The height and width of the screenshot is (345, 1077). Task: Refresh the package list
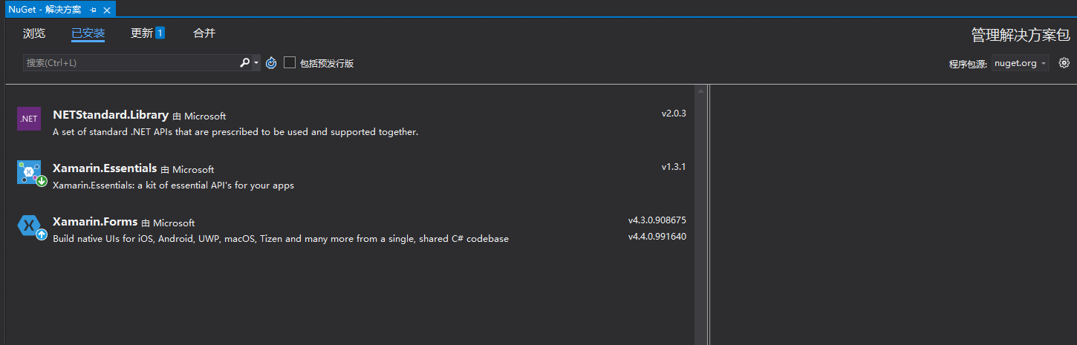pos(271,63)
